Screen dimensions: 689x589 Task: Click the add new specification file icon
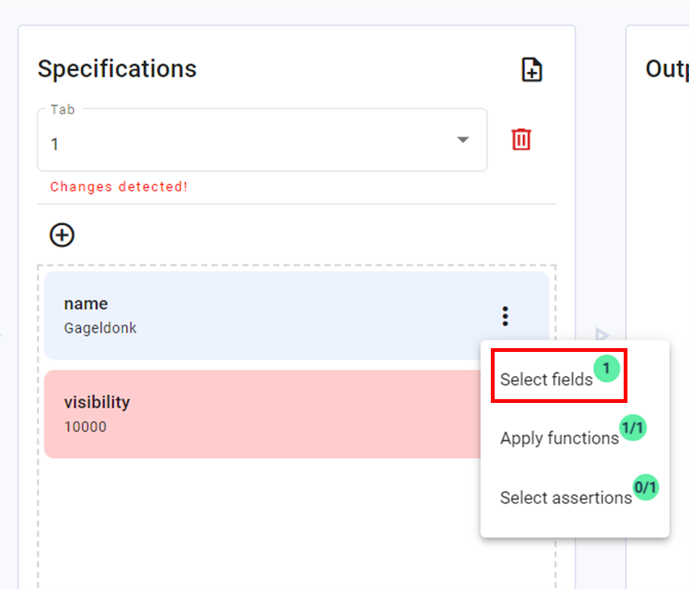point(531,70)
